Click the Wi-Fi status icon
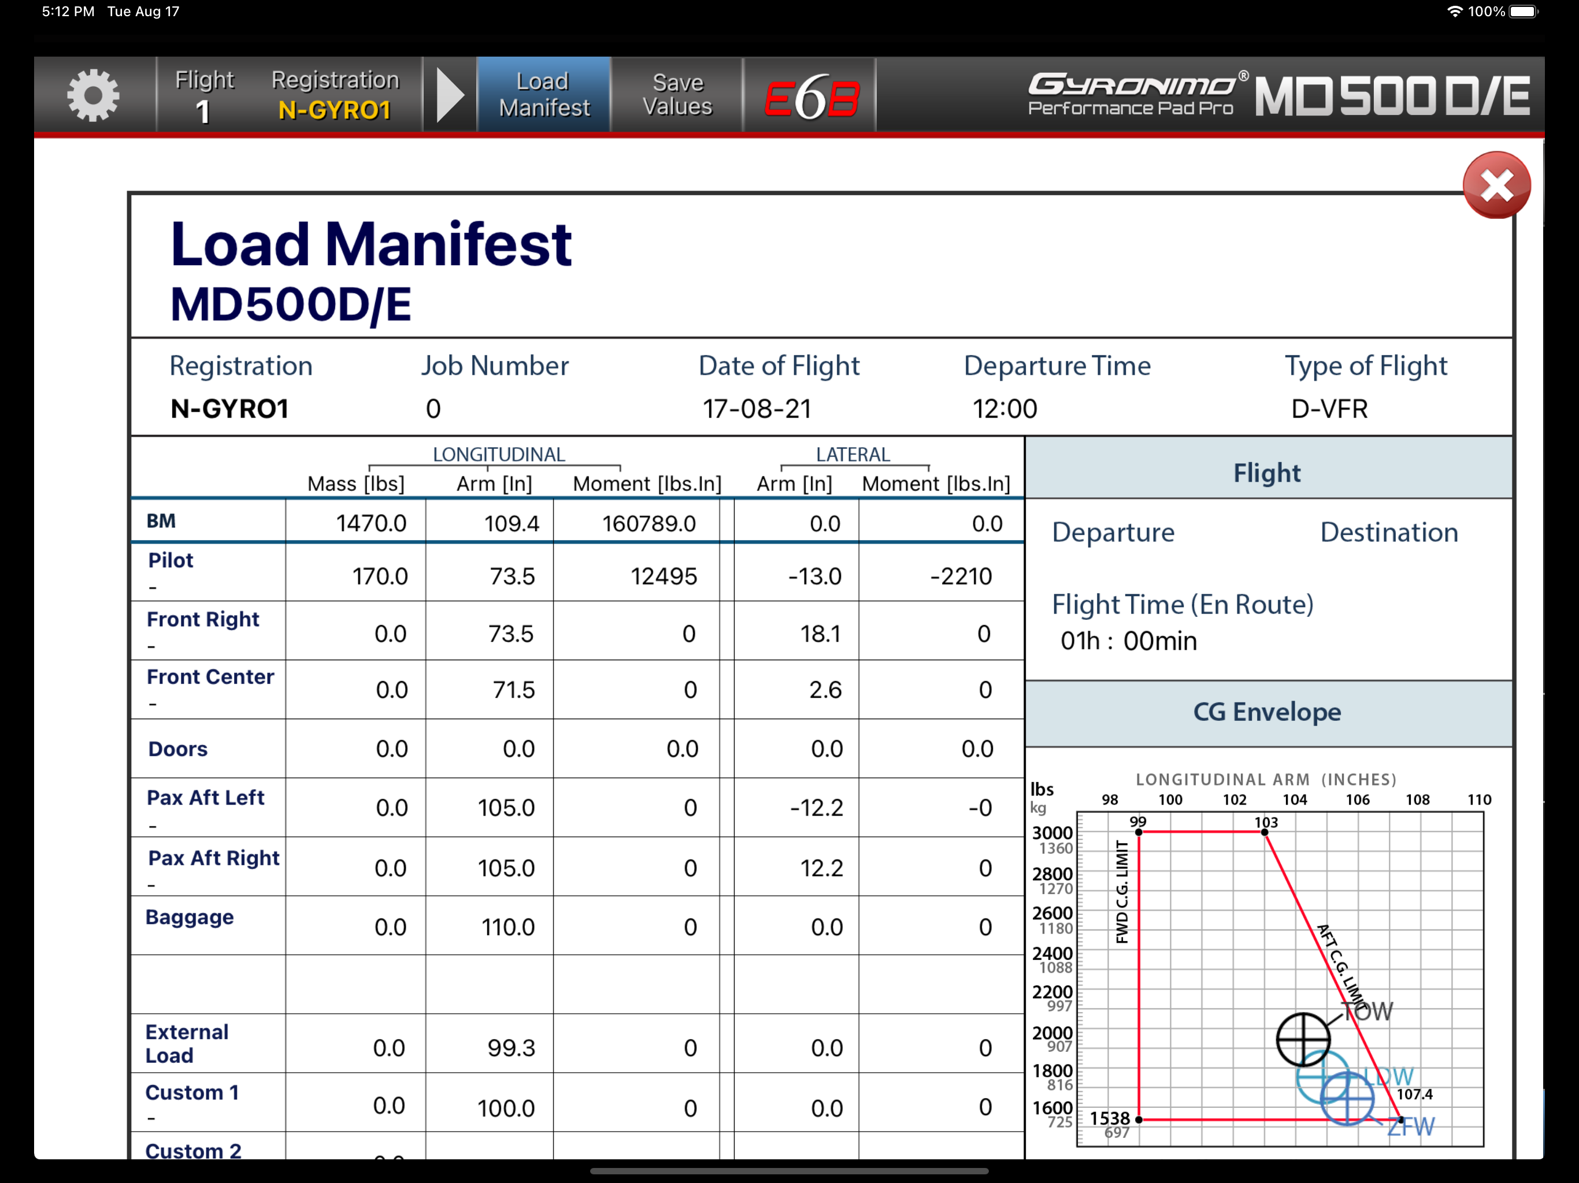The image size is (1579, 1183). pyautogui.click(x=1454, y=12)
